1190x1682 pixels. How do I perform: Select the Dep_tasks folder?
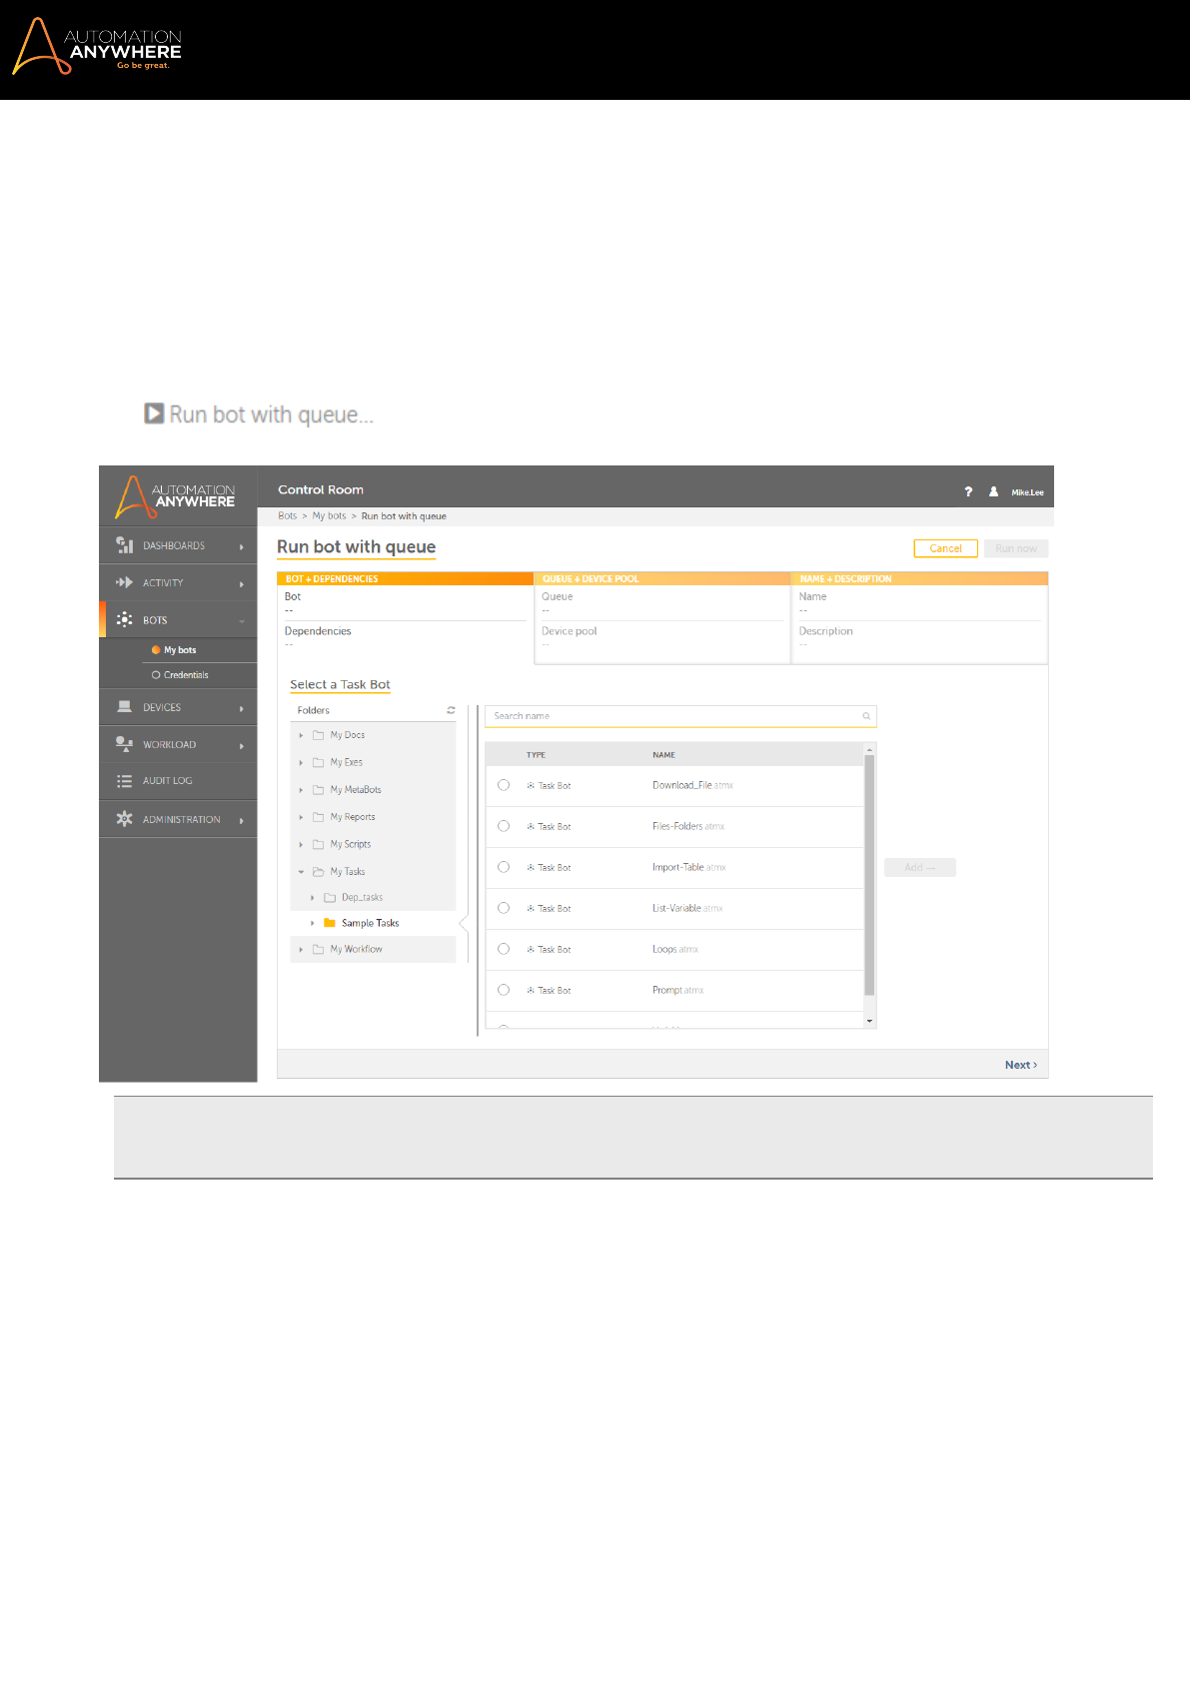coord(362,898)
